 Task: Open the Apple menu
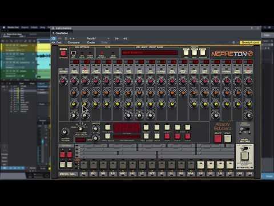3,27
